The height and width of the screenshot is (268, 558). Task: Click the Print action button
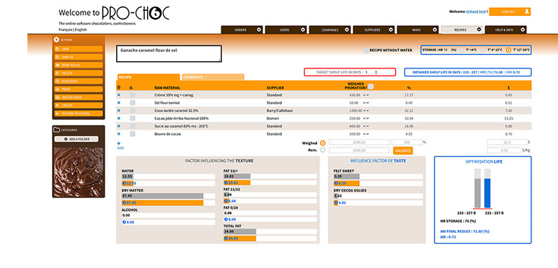coord(79,89)
